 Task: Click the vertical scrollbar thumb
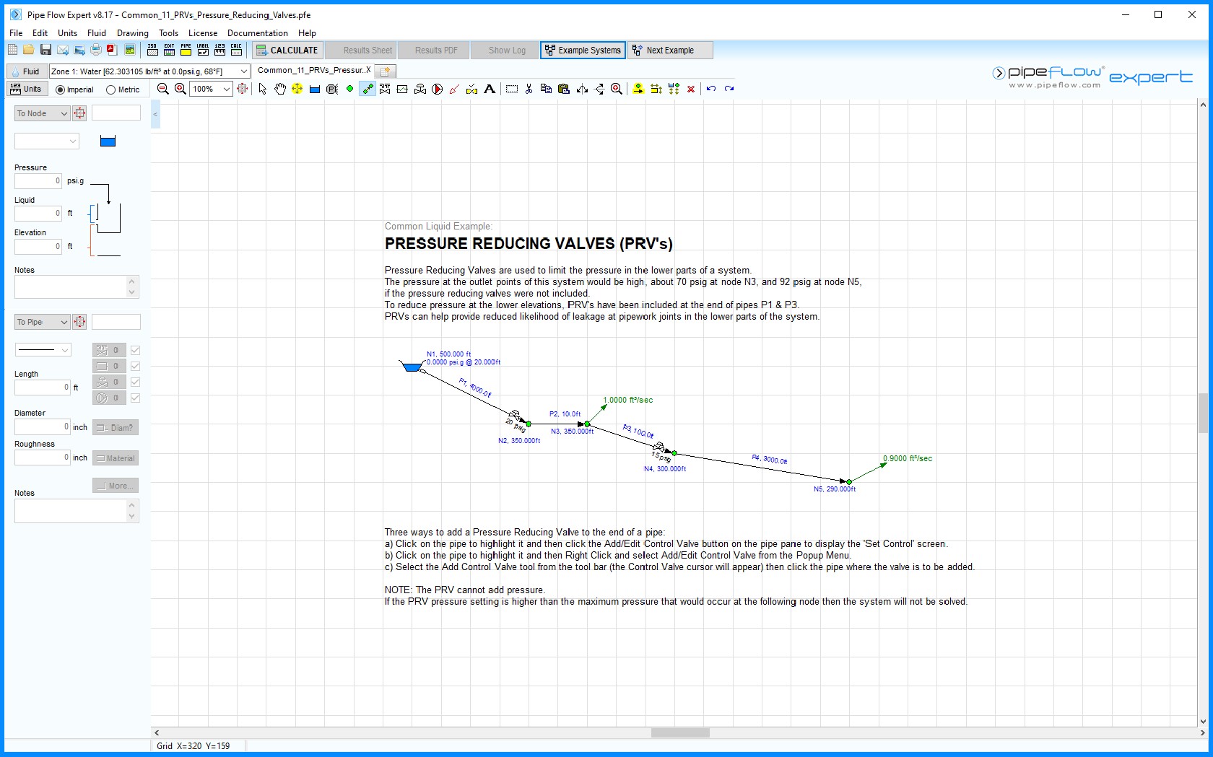pyautogui.click(x=1203, y=413)
